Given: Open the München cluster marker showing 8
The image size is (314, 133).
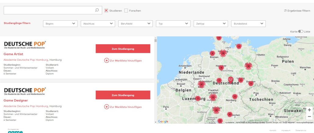Looking at the screenshot, I should pos(230,114).
